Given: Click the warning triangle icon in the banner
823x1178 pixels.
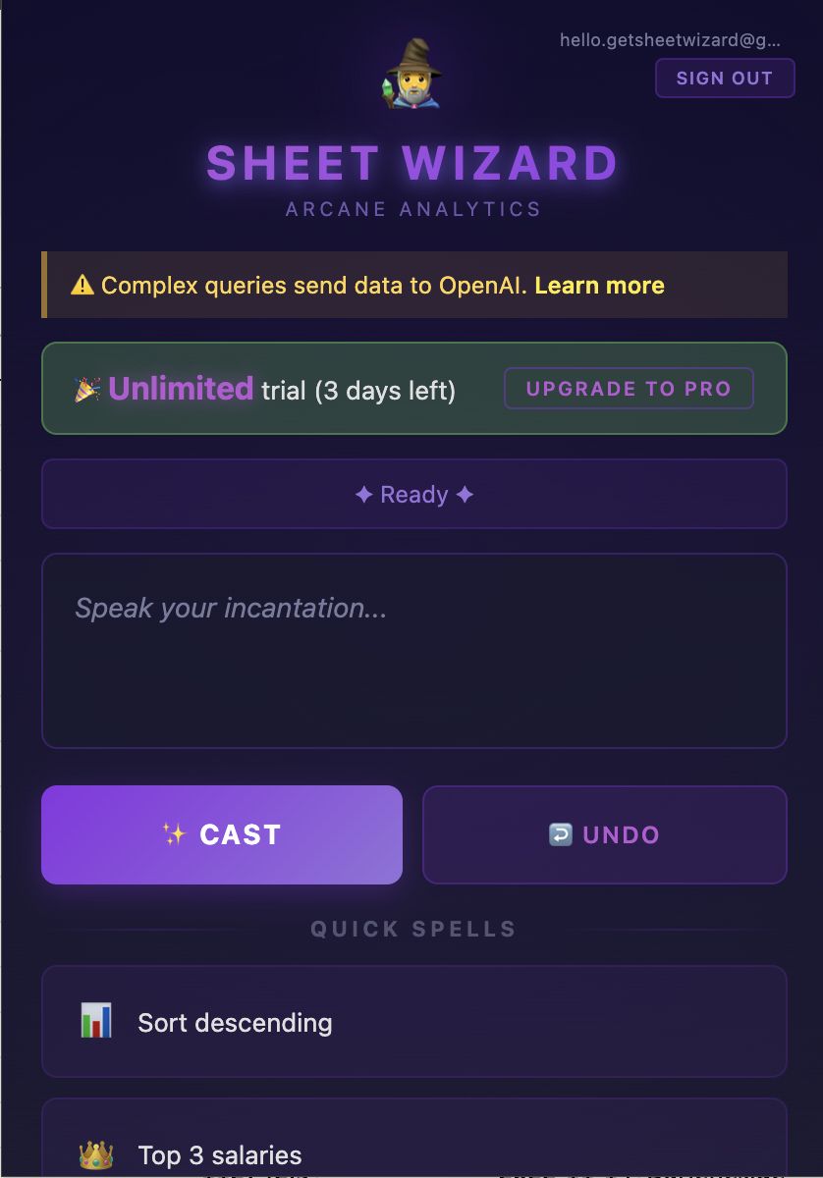Looking at the screenshot, I should tap(82, 286).
